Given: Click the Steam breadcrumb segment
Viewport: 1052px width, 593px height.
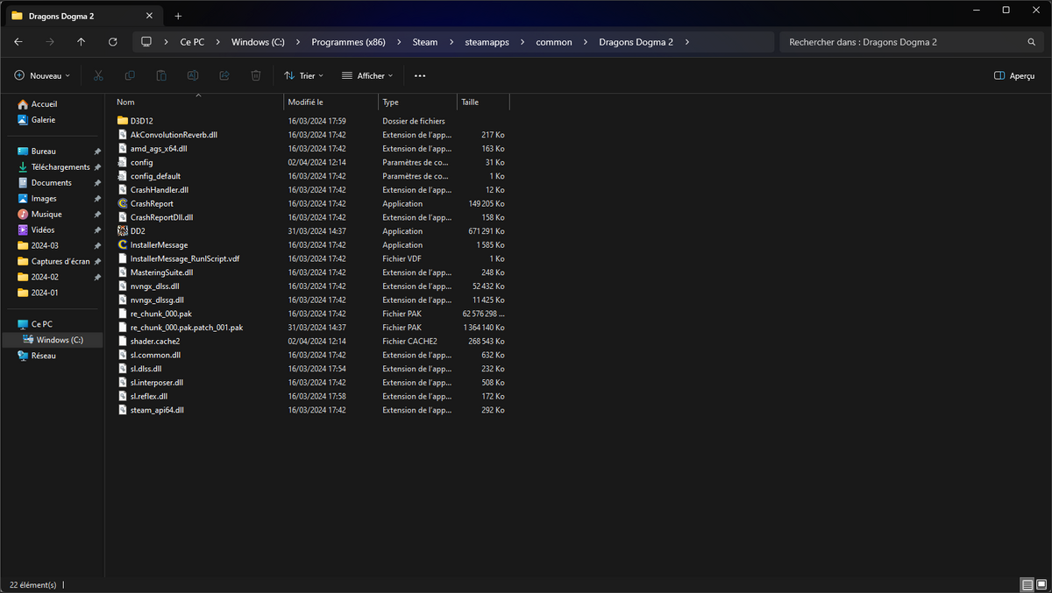Looking at the screenshot, I should pos(425,42).
